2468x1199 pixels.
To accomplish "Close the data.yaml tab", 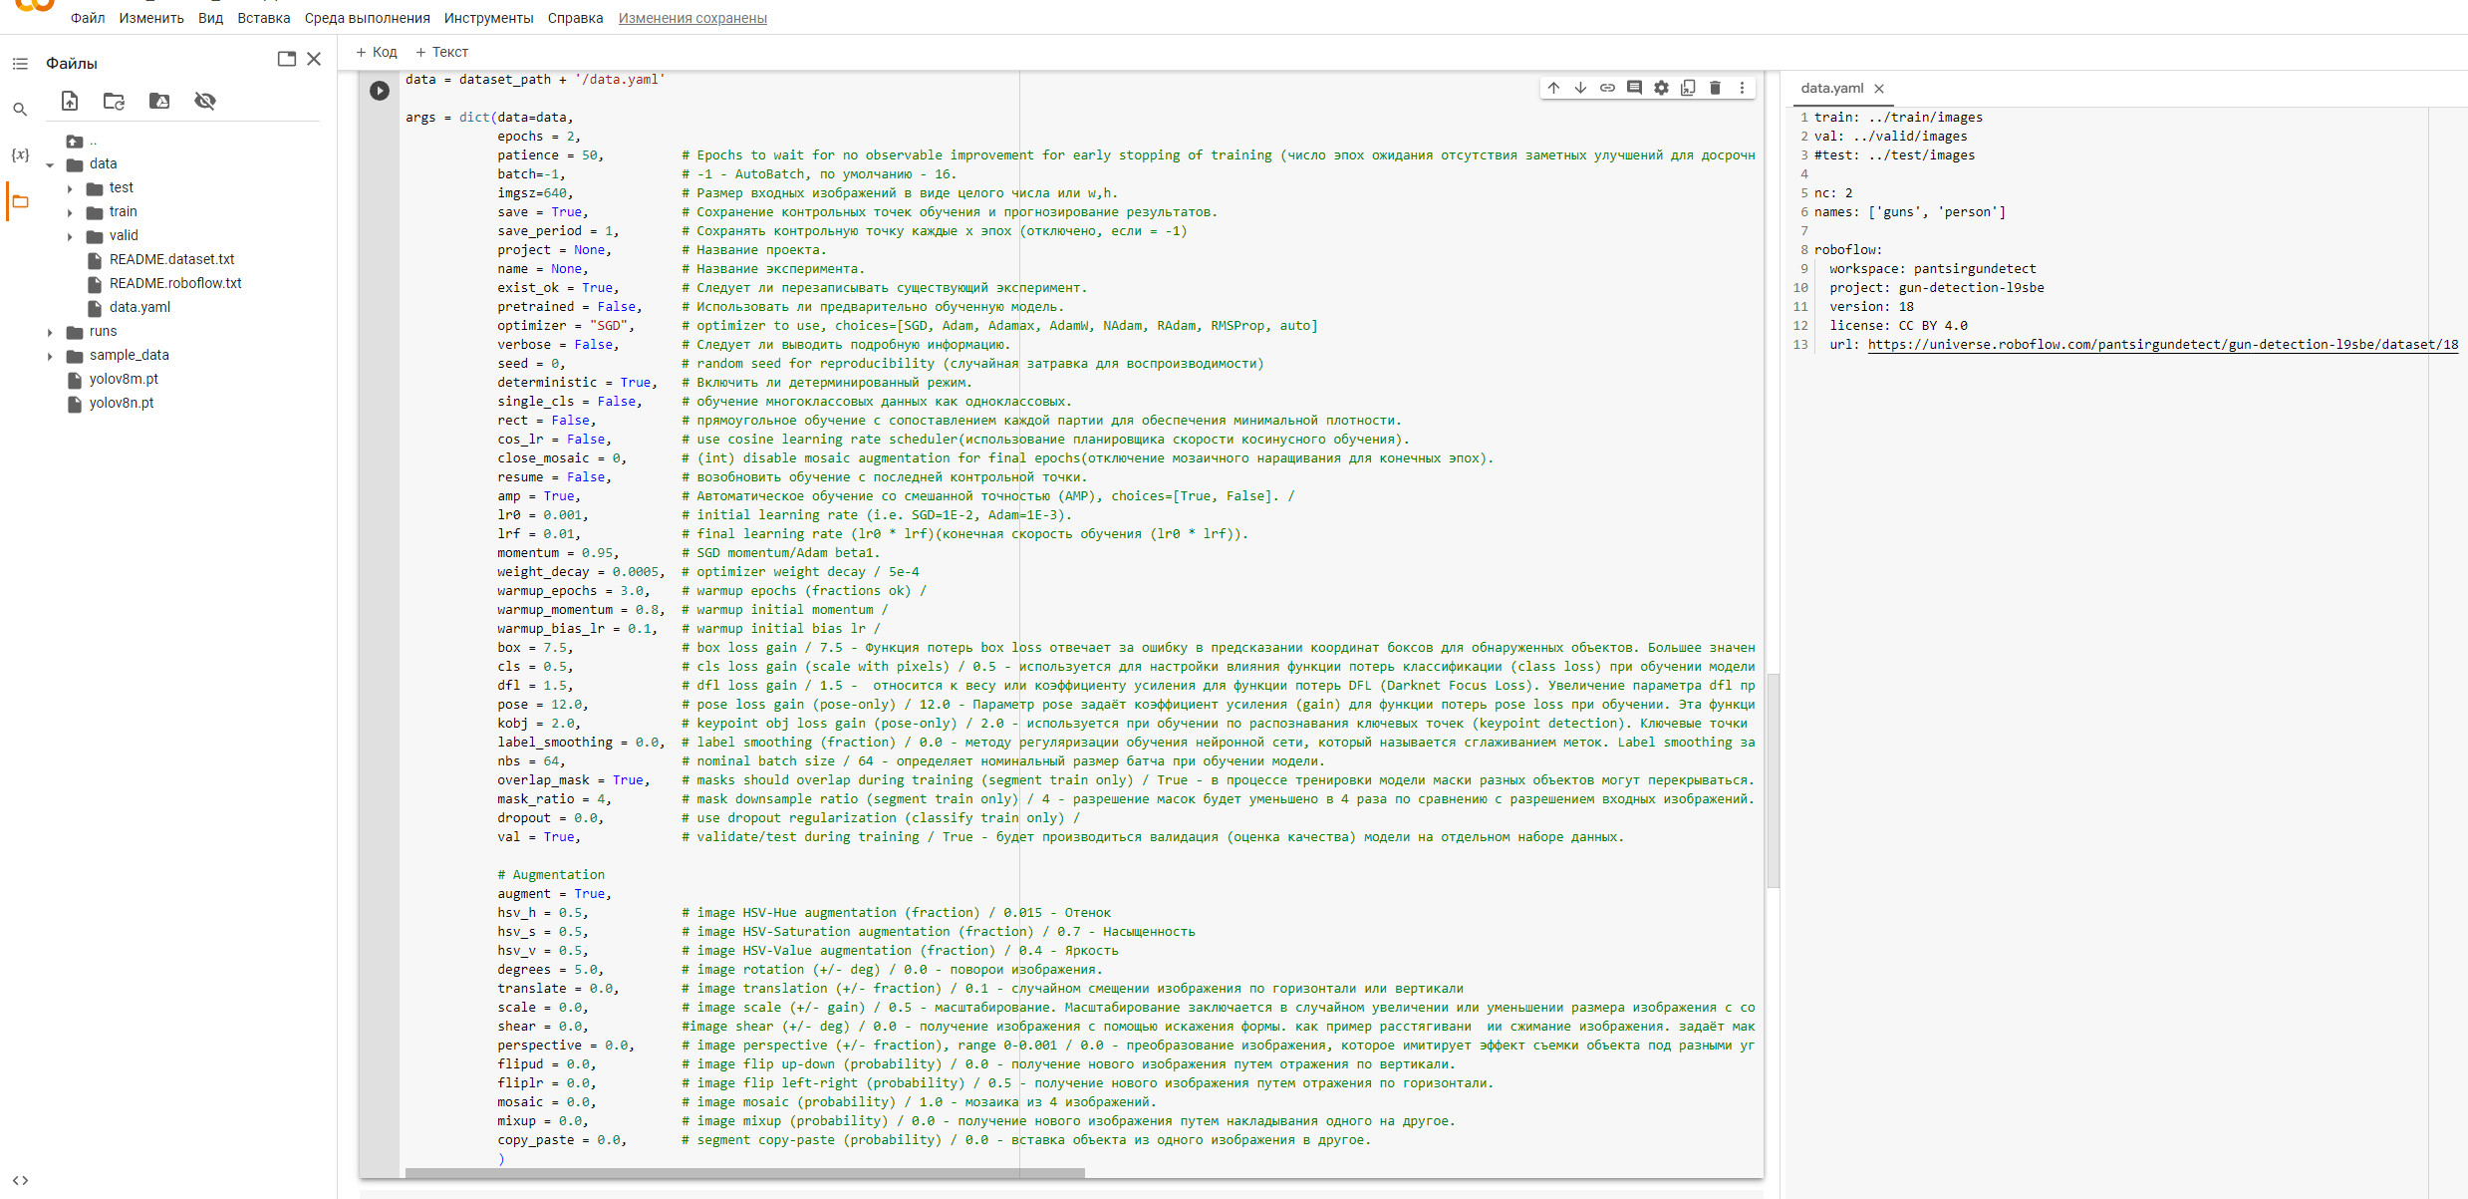I will point(1879,88).
